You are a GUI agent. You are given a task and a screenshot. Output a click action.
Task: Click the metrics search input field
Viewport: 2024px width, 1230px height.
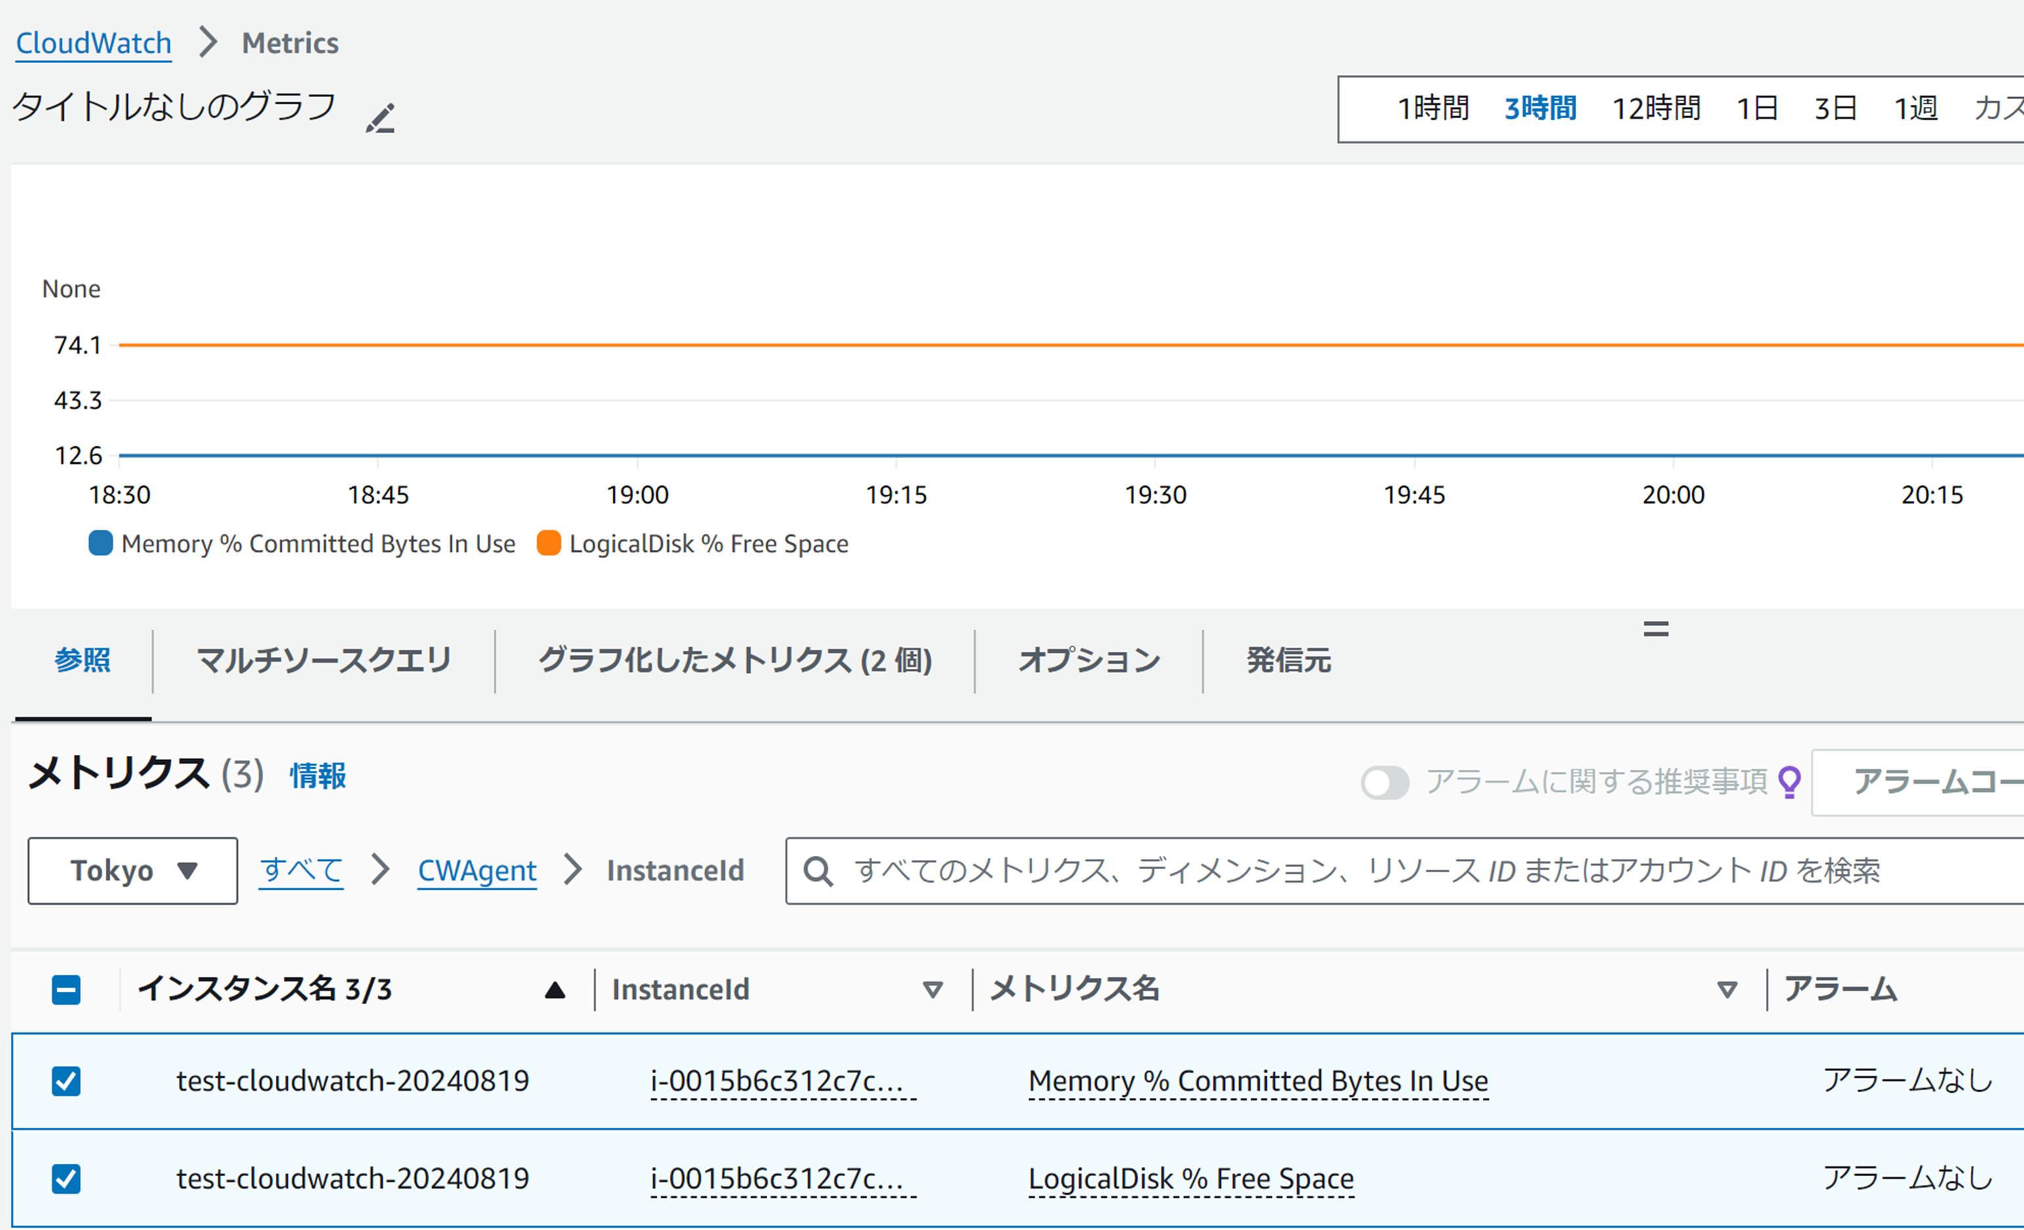click(x=1396, y=871)
